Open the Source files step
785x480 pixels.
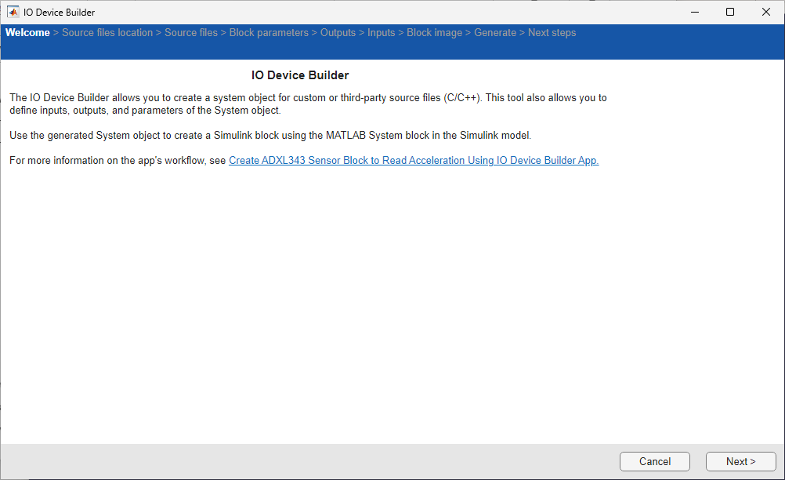pos(191,32)
